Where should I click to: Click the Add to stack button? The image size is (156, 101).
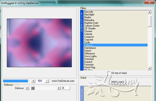(118, 82)
